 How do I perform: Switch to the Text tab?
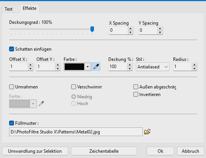click(x=9, y=9)
